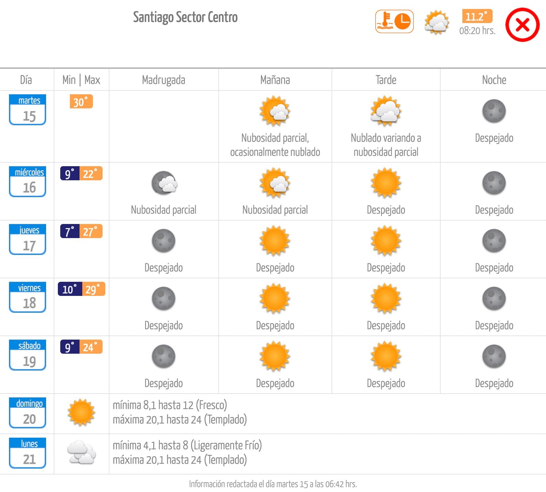This screenshot has width=546, height=492.
Task: Click Tuesday afternoon's cloudy sun icon
Action: [386, 111]
